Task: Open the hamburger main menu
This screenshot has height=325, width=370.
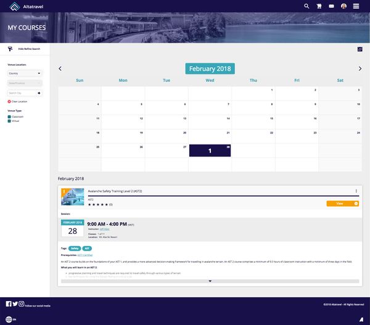Action: point(356,6)
